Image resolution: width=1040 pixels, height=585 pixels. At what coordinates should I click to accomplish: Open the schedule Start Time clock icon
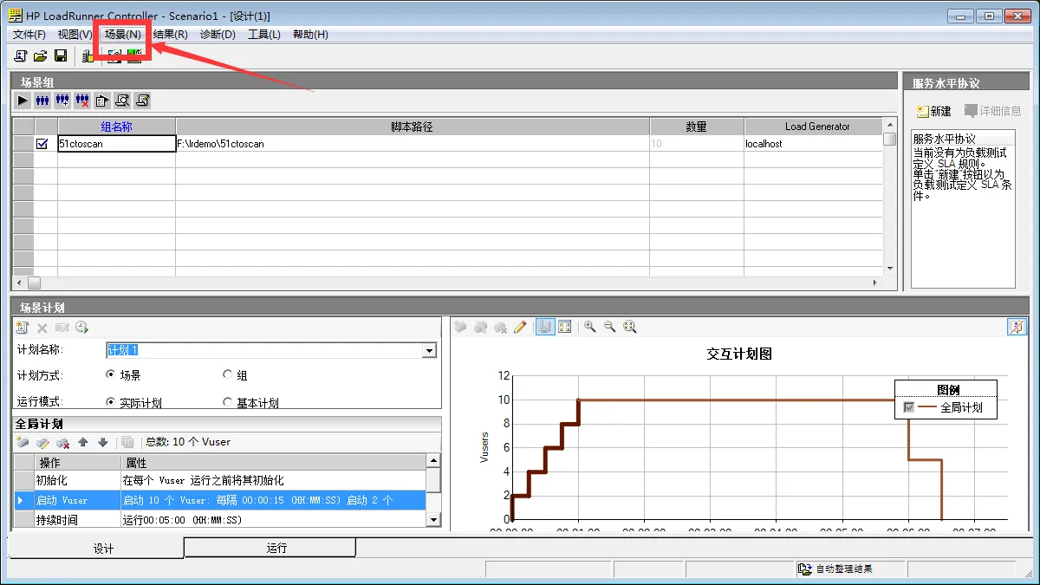click(x=81, y=328)
